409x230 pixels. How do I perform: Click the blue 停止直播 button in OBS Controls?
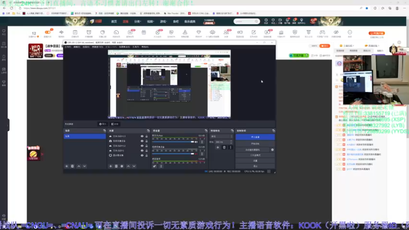point(255,137)
